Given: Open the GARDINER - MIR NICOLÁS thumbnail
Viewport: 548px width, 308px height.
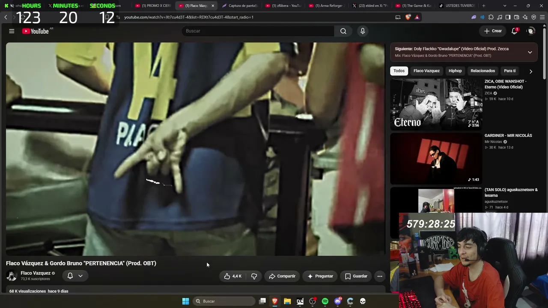Looking at the screenshot, I should (x=436, y=159).
